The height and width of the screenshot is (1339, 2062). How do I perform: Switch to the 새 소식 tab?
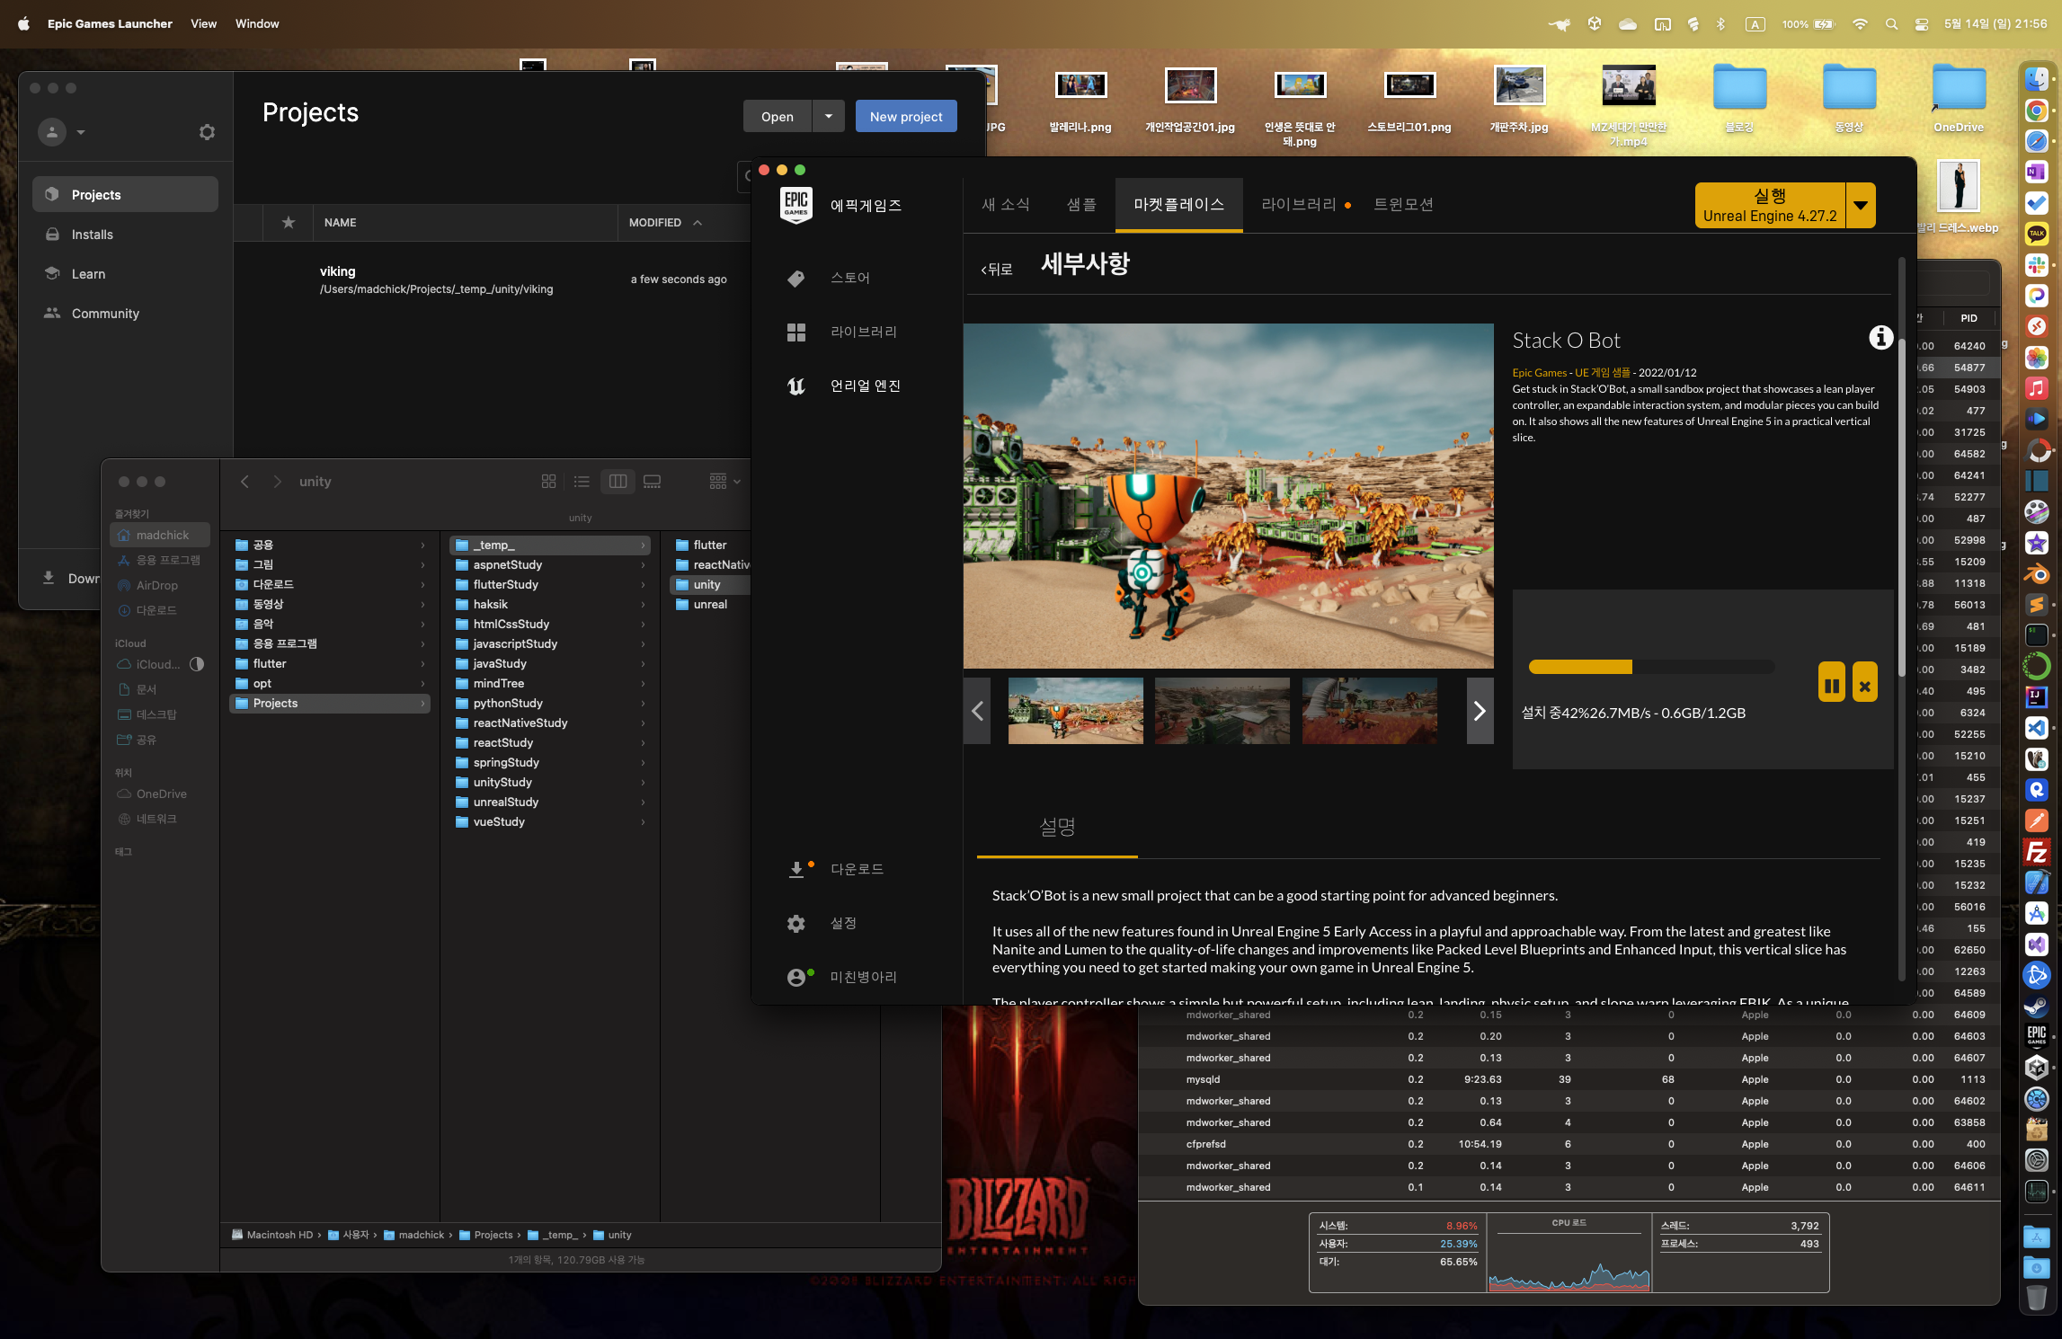1005,204
